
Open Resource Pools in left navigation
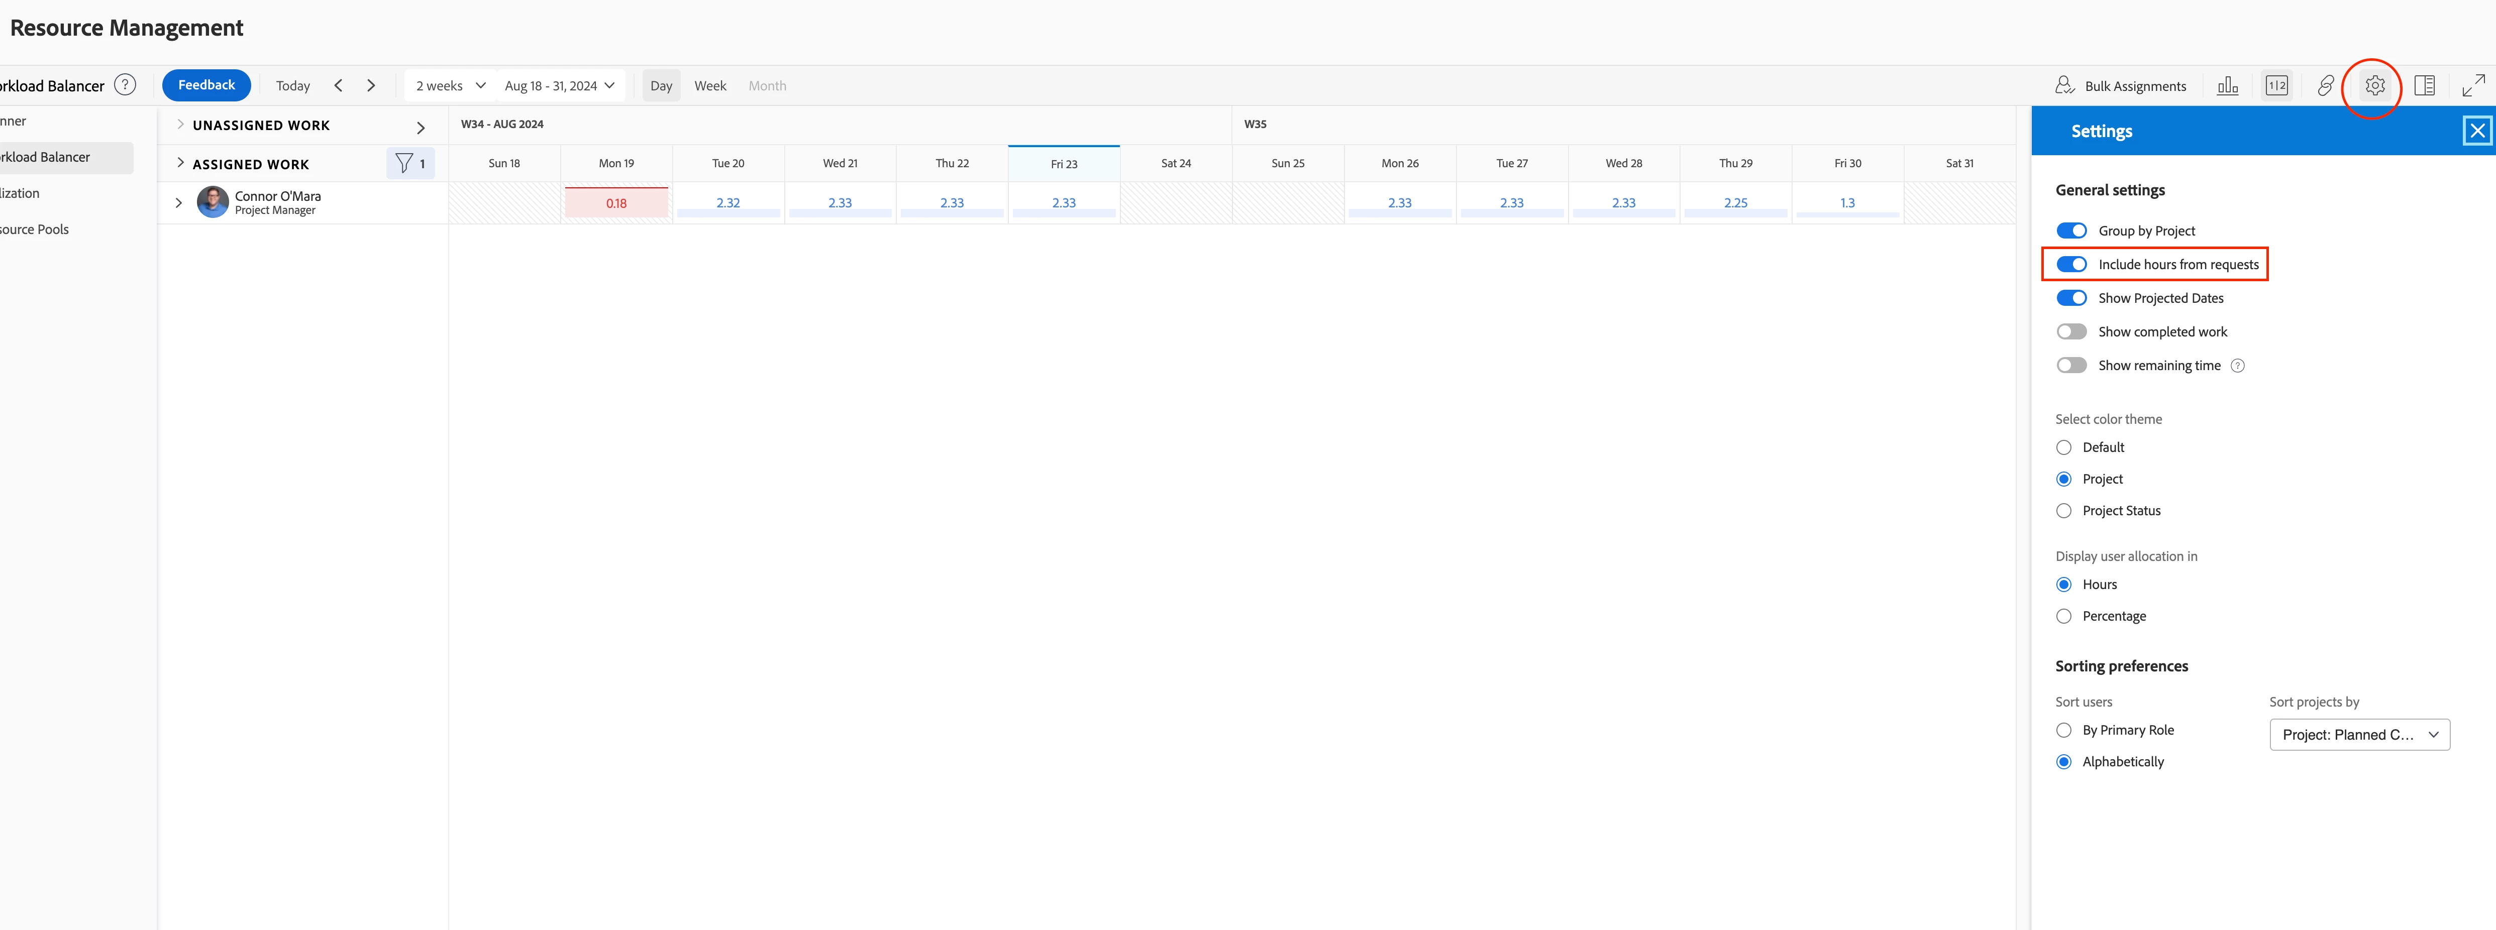click(35, 230)
